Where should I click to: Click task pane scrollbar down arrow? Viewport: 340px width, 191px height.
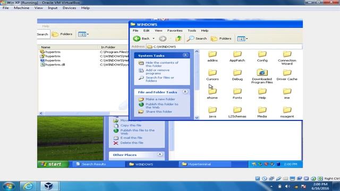[197, 118]
